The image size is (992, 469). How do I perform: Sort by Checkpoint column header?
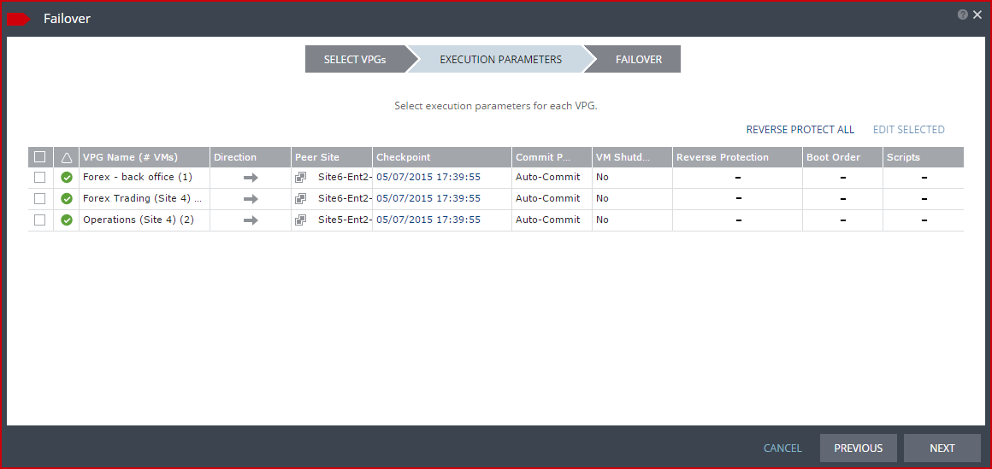pos(441,157)
